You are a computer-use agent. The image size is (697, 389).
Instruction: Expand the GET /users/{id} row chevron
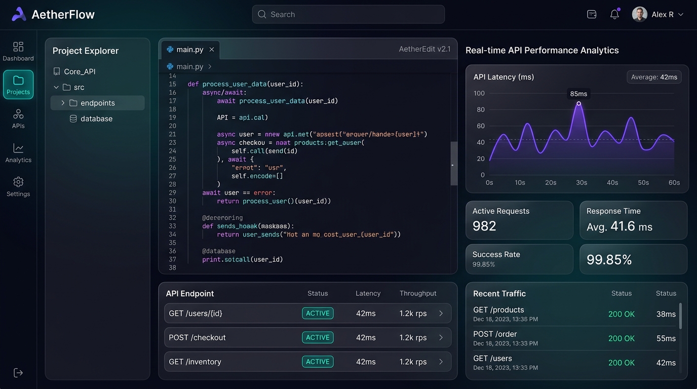[441, 314]
